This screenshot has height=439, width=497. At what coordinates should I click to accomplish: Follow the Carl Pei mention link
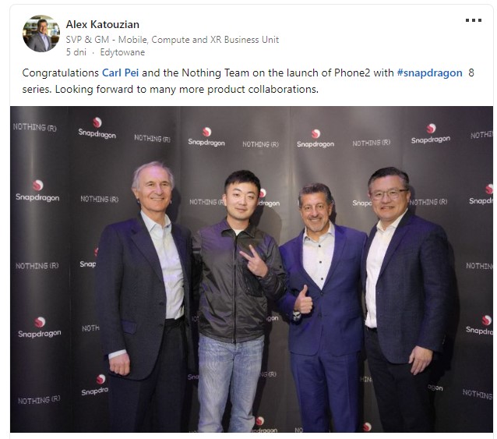[120, 73]
